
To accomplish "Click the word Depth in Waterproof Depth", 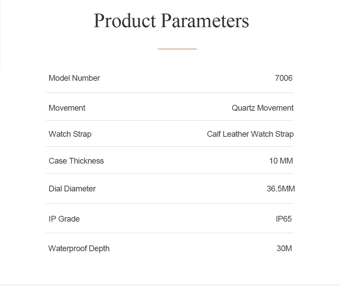I will click(x=99, y=248).
